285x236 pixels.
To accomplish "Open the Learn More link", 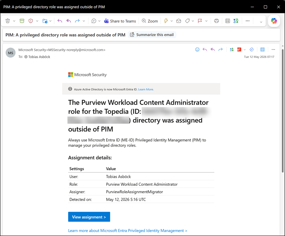I will click(146, 89).
